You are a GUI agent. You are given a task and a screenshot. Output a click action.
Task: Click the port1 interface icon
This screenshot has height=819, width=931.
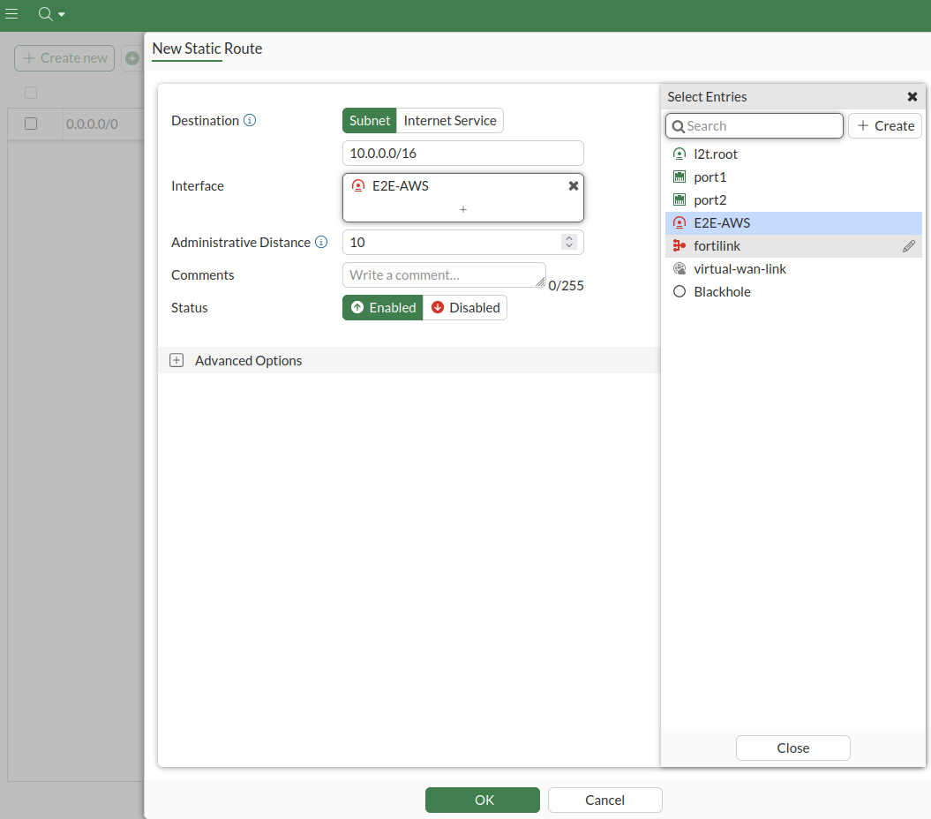tap(679, 177)
